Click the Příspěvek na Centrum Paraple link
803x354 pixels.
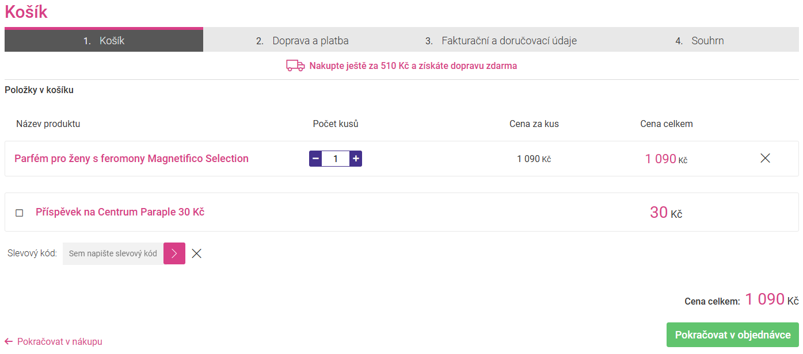coord(120,212)
